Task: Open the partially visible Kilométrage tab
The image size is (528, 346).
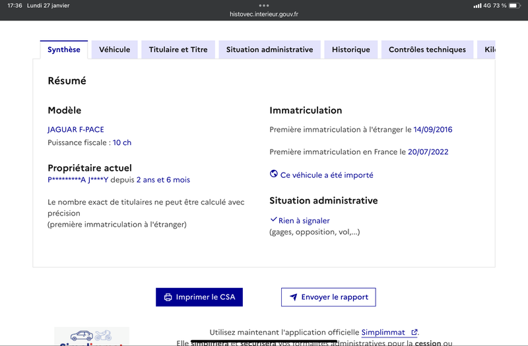Action: [x=486, y=50]
